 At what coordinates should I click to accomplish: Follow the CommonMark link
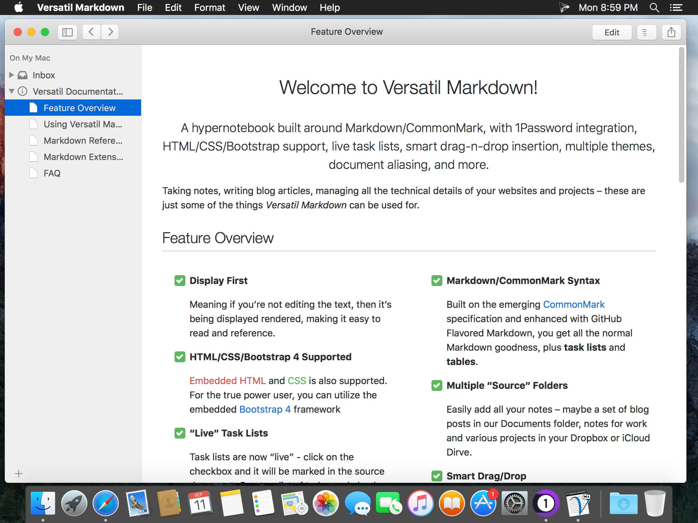(574, 304)
